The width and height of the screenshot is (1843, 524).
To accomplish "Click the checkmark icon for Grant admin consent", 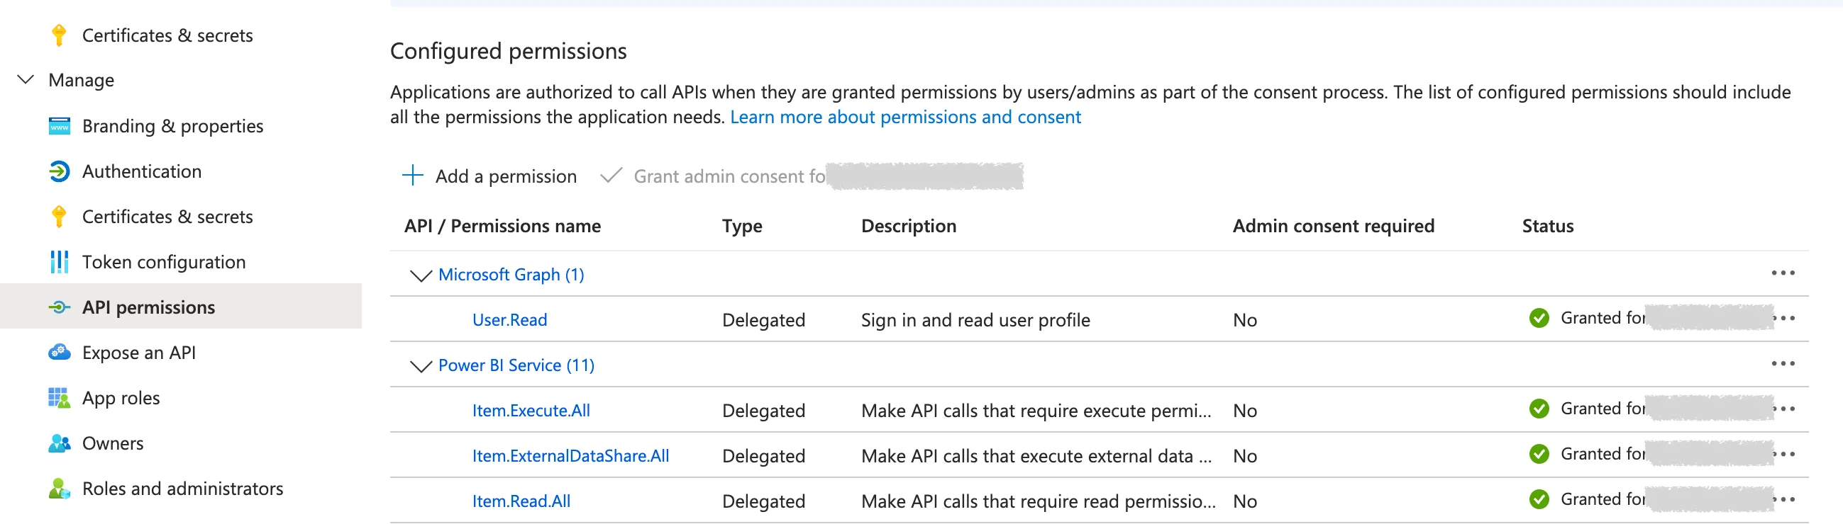I will (611, 175).
